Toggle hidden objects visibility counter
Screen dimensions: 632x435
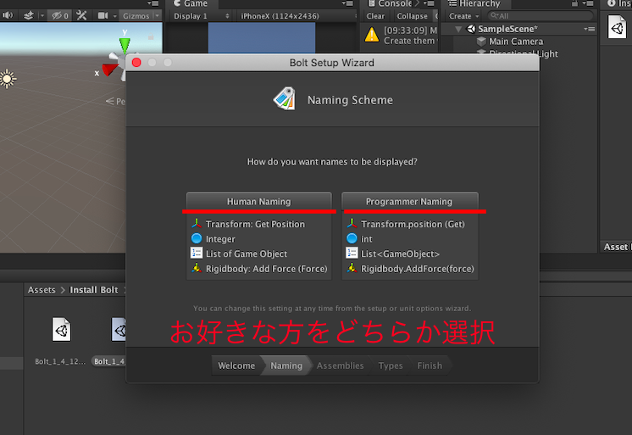point(60,16)
